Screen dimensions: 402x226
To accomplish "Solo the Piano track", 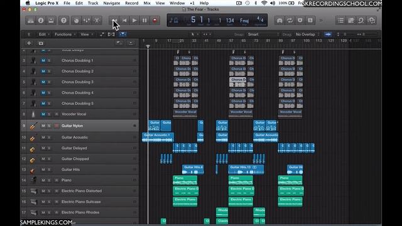I will tap(49, 180).
